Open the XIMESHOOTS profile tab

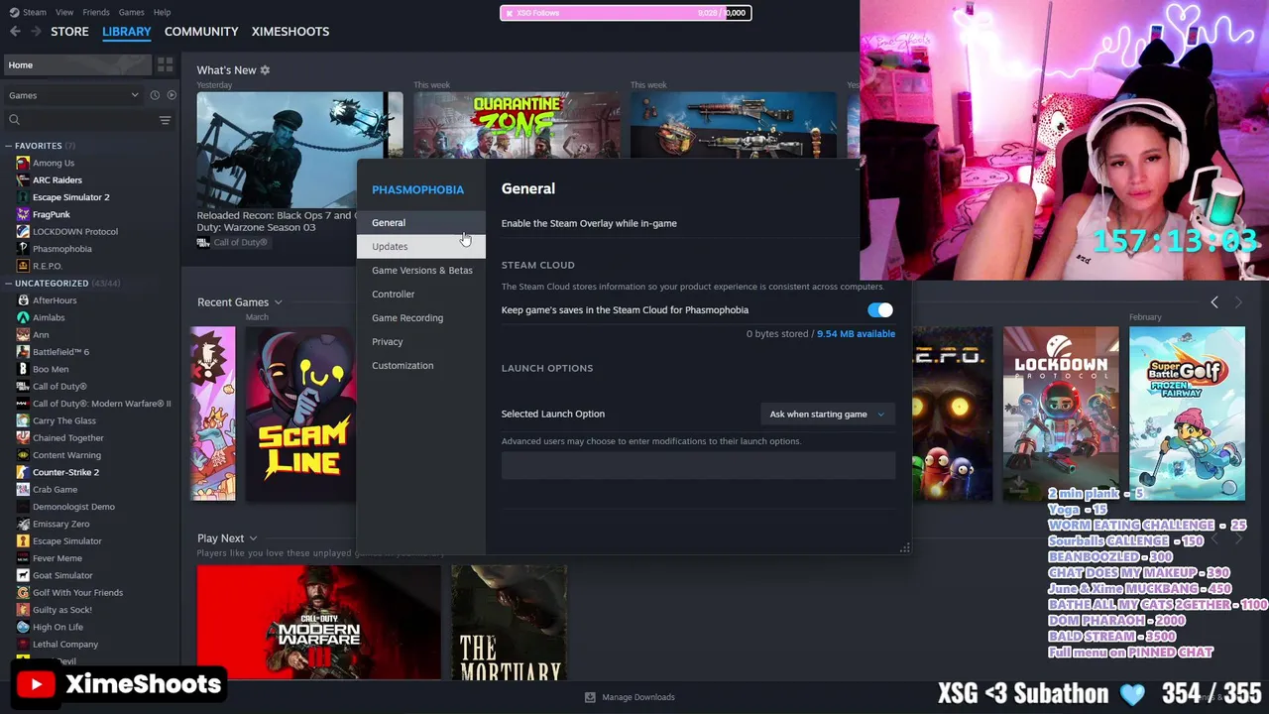tap(290, 32)
